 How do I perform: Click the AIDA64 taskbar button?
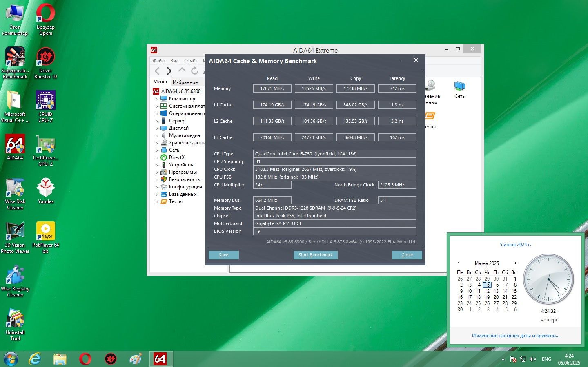(160, 359)
